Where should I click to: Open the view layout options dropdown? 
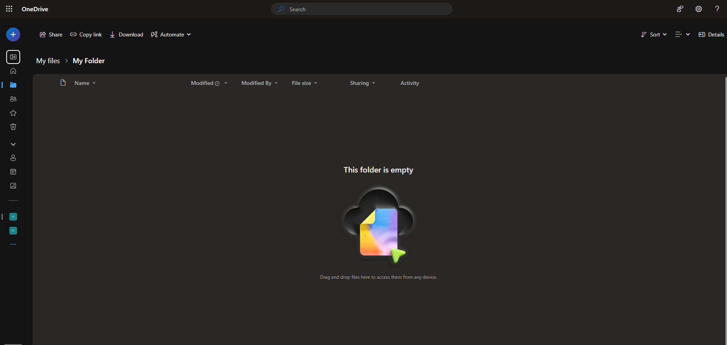click(682, 34)
